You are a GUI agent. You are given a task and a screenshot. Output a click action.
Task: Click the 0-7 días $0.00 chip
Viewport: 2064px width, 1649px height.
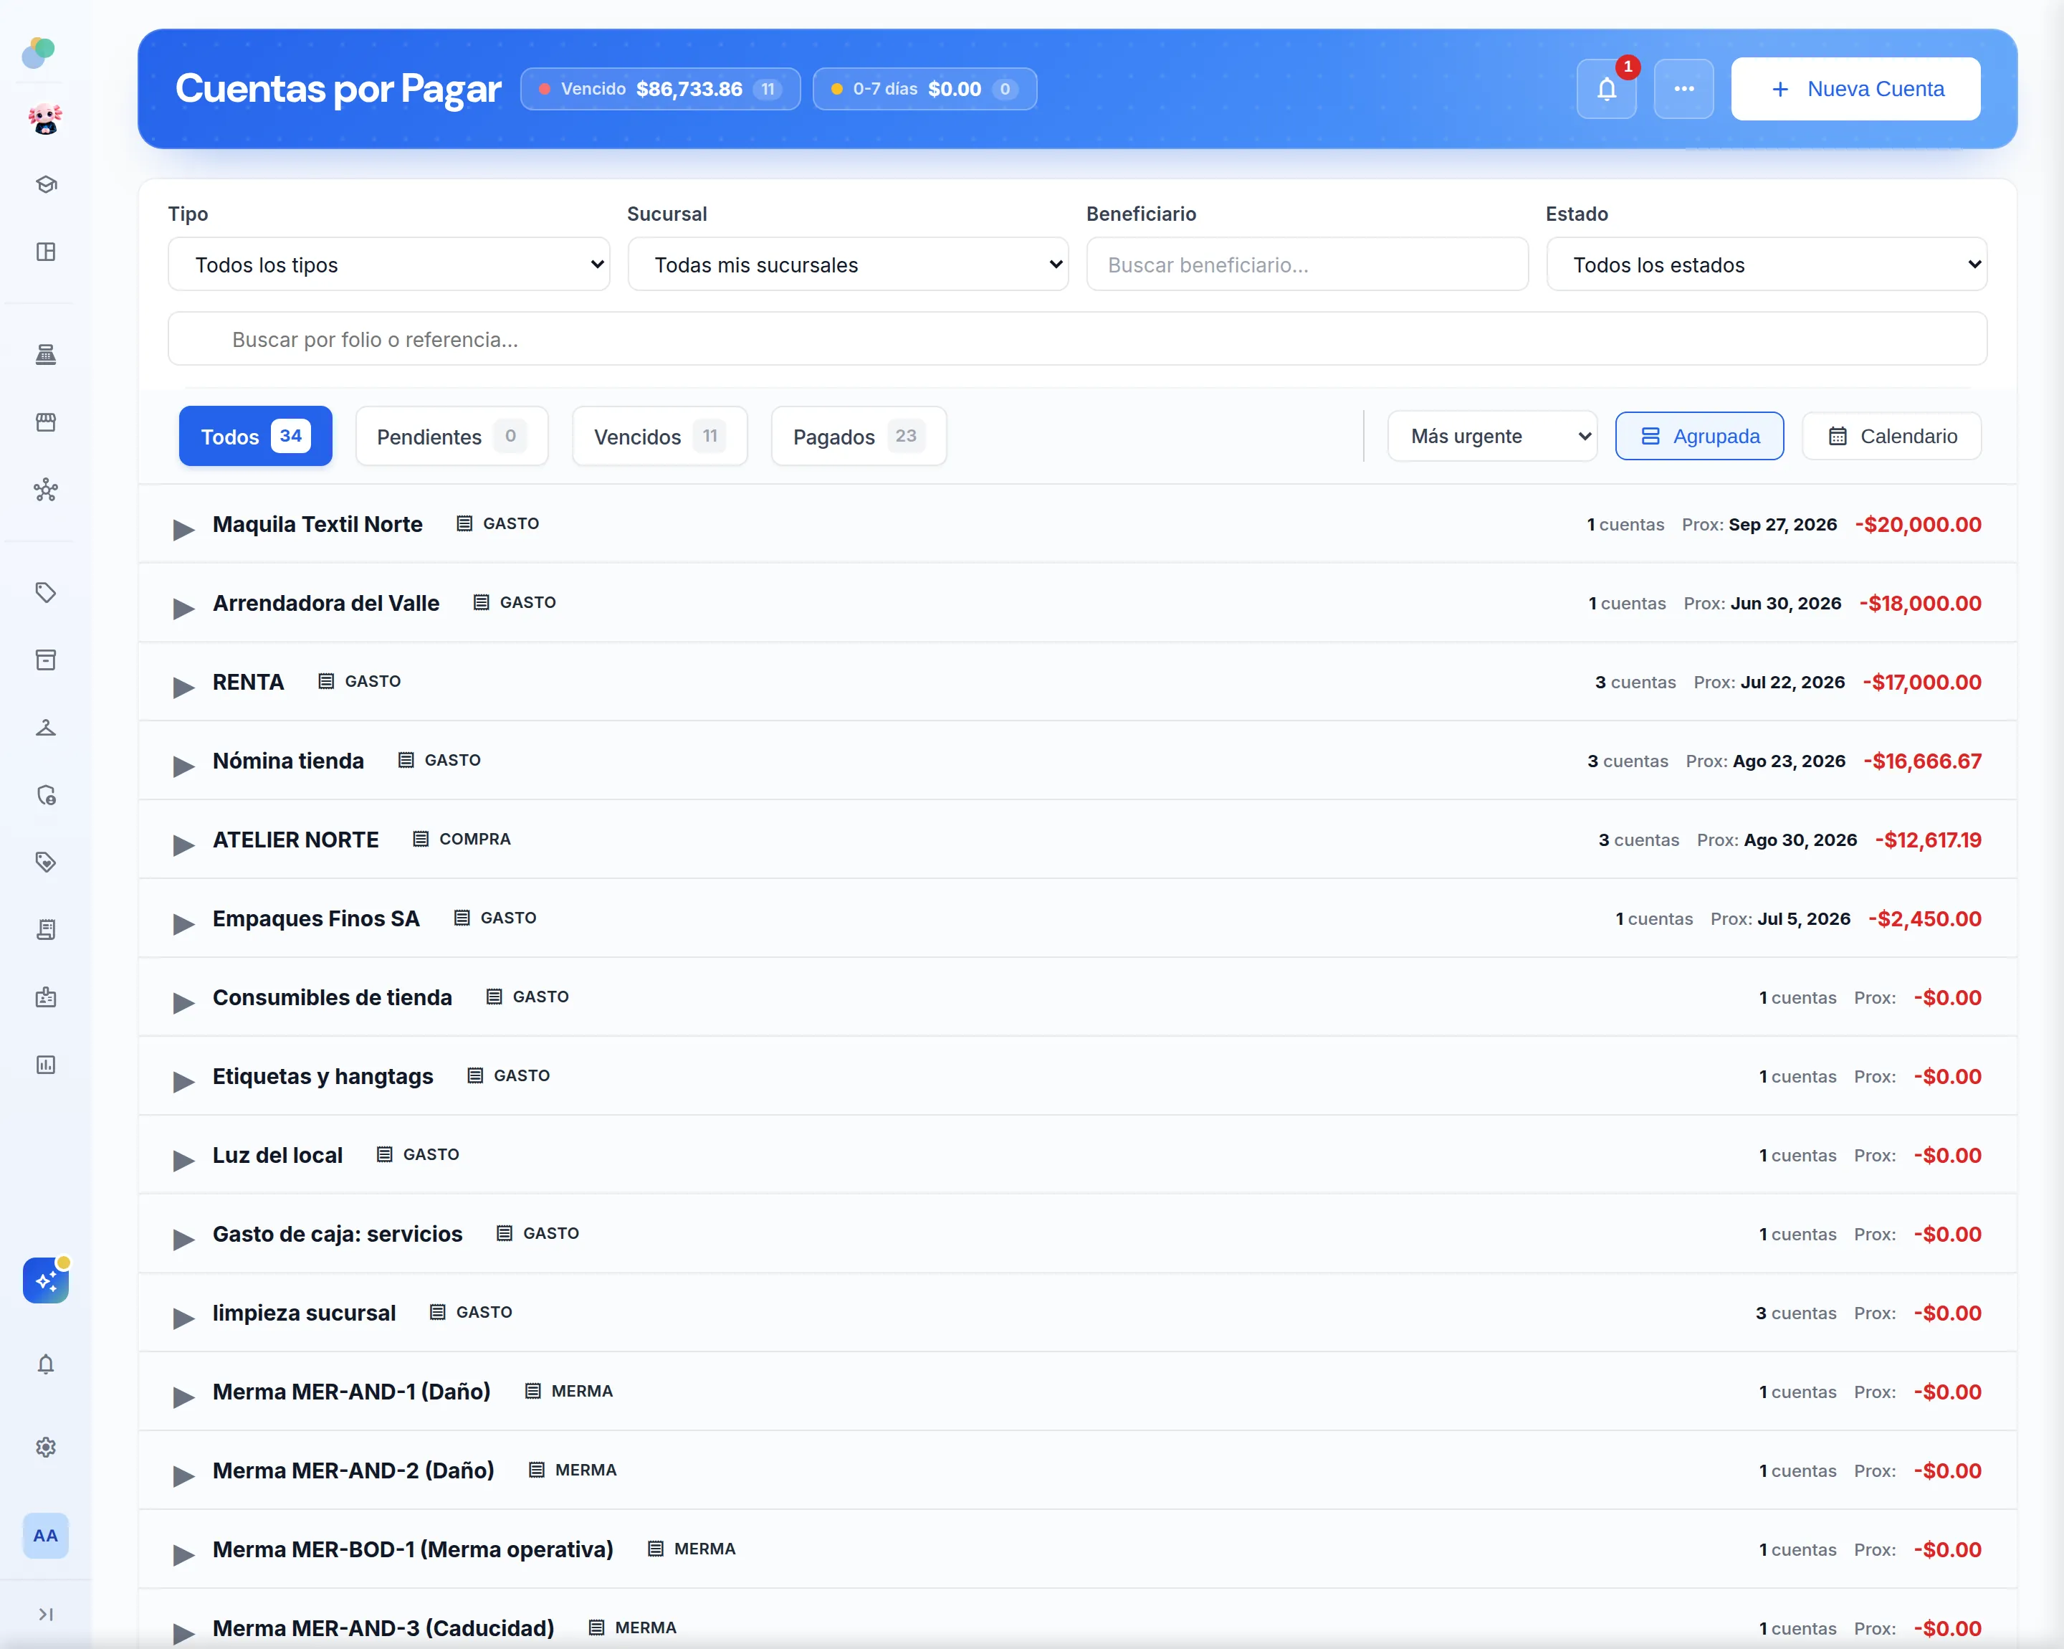coord(924,89)
